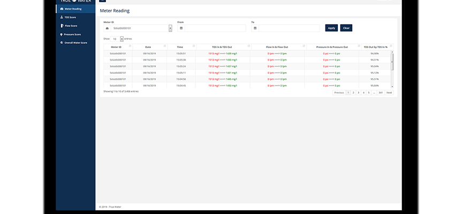Screen dimensions: 462x214
Task: Click the table scrollbar down arrow
Action: coord(392,87)
